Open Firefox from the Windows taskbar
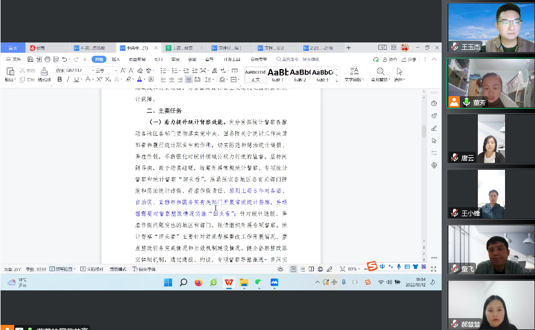535x330 pixels. (x=199, y=282)
